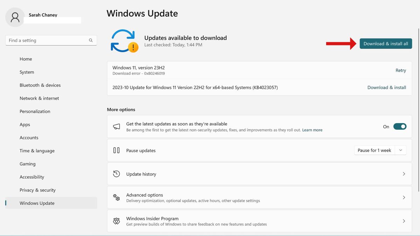Click the clock icon for Update history
The height and width of the screenshot is (236, 420).
click(x=116, y=174)
